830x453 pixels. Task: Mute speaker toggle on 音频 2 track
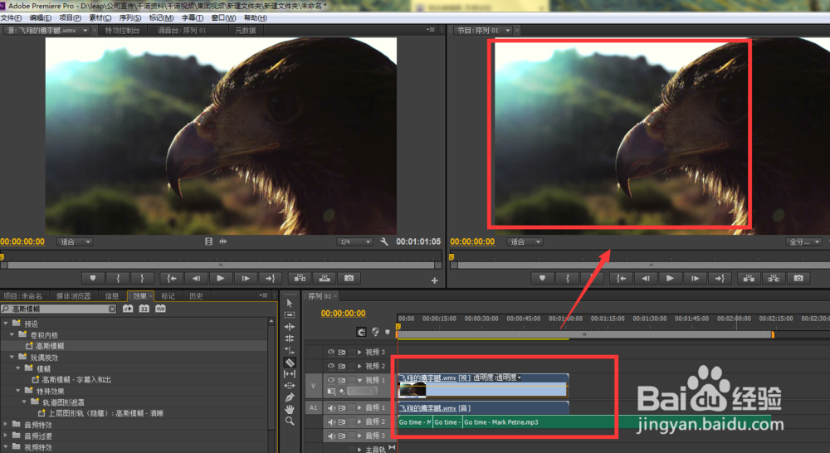click(332, 421)
